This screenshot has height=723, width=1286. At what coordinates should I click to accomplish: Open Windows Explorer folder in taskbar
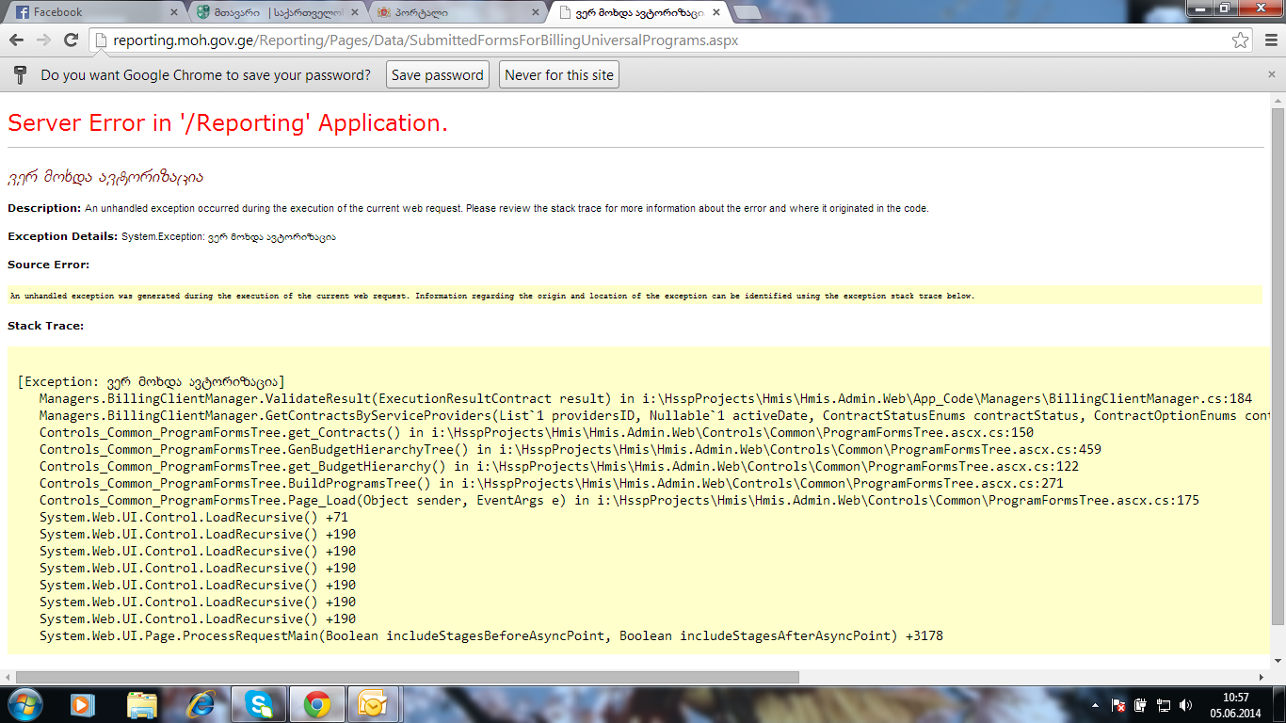click(x=142, y=704)
